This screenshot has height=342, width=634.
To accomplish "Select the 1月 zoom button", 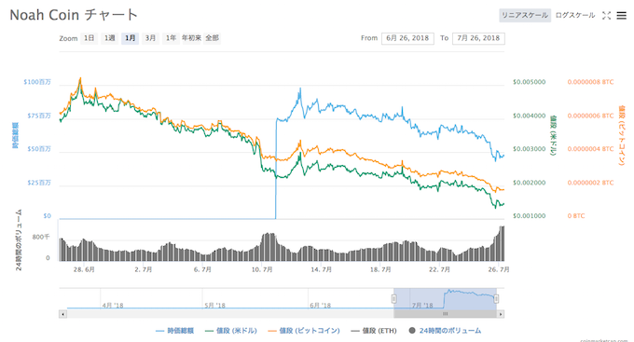I will point(130,38).
